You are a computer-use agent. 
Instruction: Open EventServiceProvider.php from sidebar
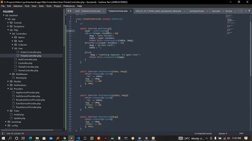(x=28, y=103)
